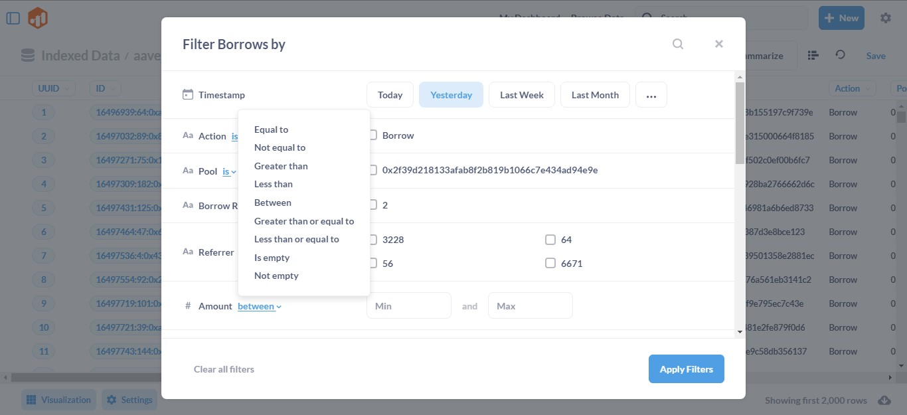The height and width of the screenshot is (415, 907).
Task: Open the Pool is operator dropdown
Action: click(229, 171)
